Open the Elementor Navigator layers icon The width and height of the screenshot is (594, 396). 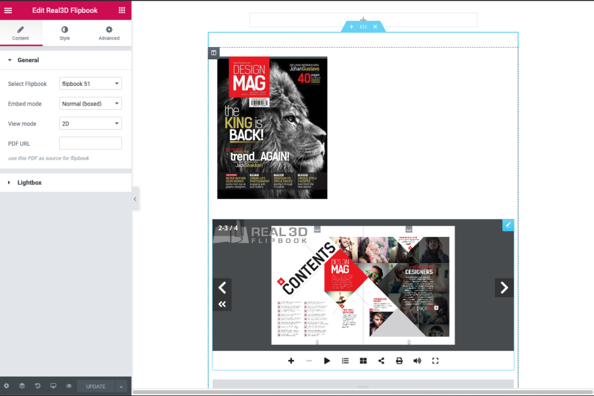point(21,385)
